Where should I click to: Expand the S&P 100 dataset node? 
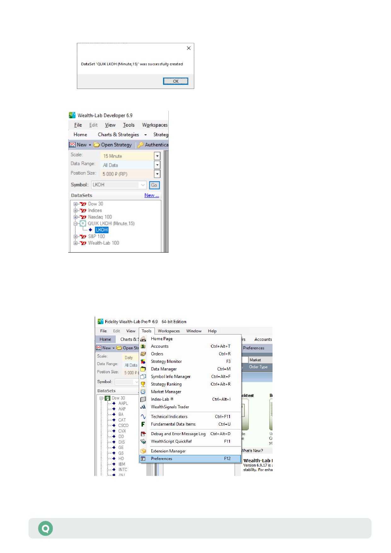(x=75, y=236)
